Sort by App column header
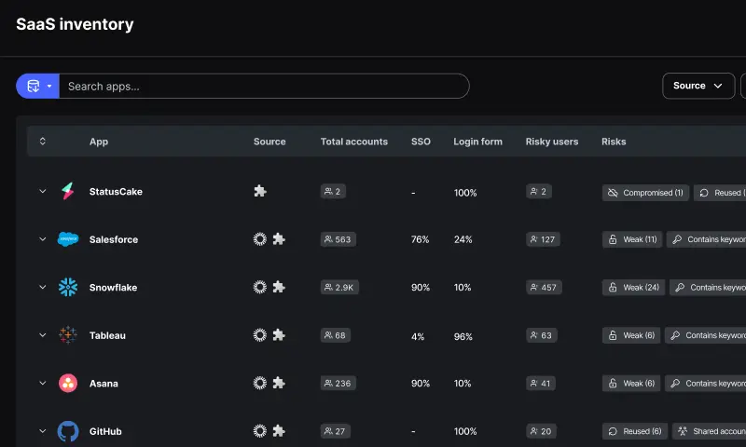 (99, 142)
